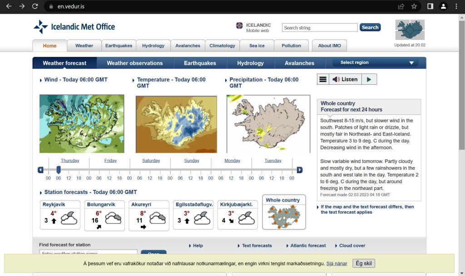This screenshot has width=465, height=276.
Task: Click the Icelandic flag language icon
Action: 239,26
